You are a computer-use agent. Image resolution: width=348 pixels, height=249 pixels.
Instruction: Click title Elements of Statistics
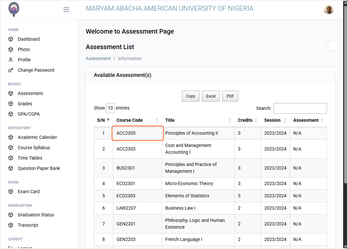[x=187, y=196]
